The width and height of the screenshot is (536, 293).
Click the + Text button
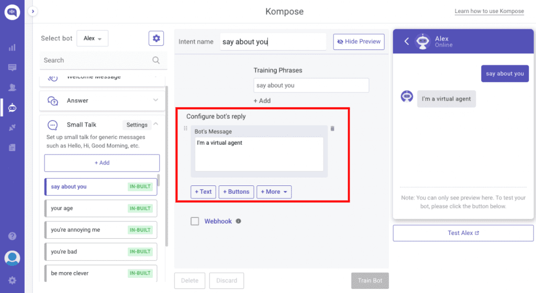(203, 192)
